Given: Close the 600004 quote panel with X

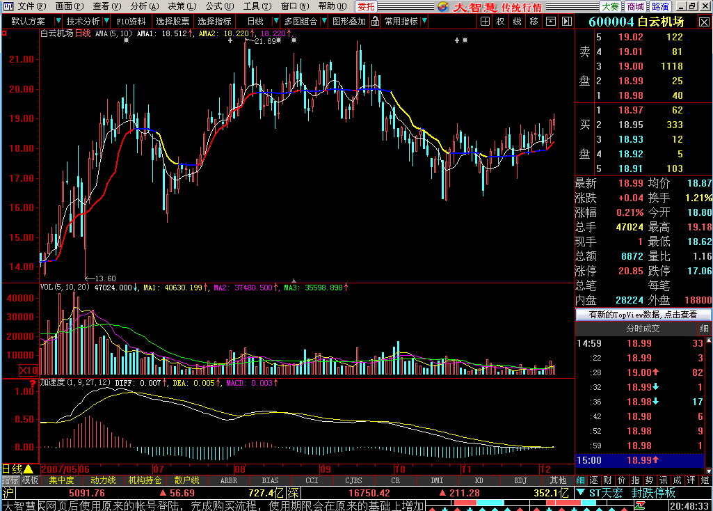Looking at the screenshot, I should tap(705, 22).
